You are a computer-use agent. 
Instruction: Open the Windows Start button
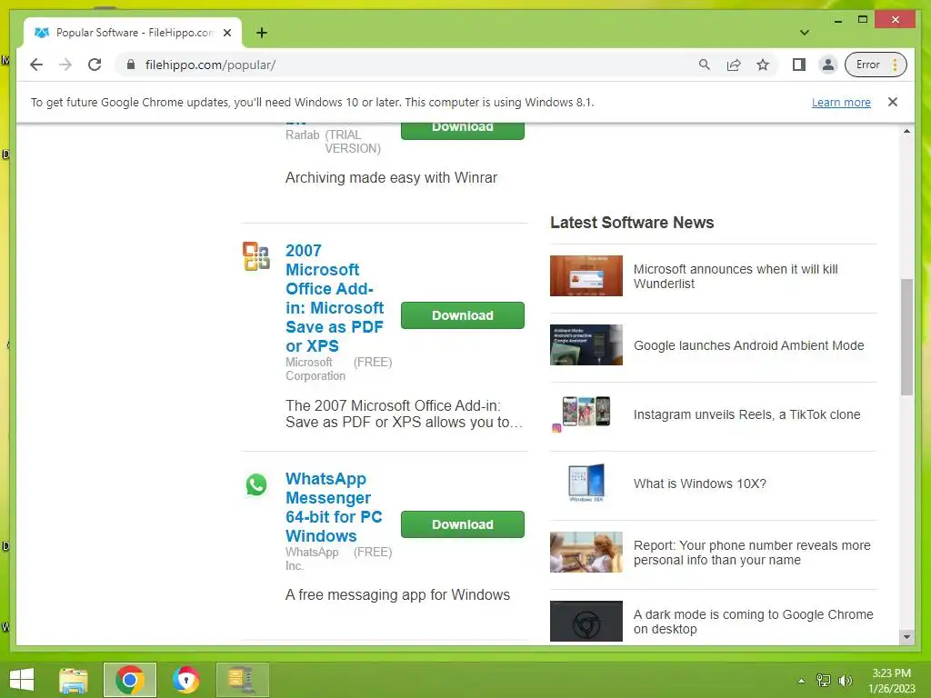[22, 680]
